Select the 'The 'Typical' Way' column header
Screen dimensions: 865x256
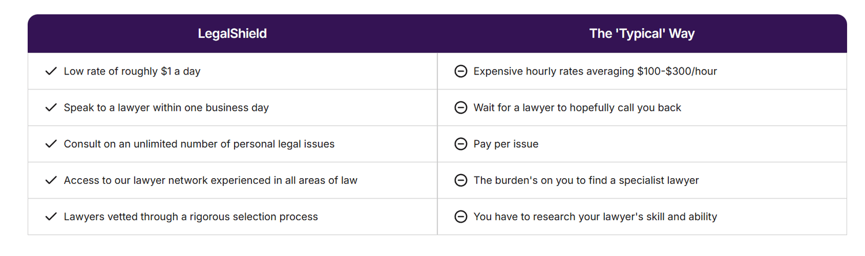(642, 33)
